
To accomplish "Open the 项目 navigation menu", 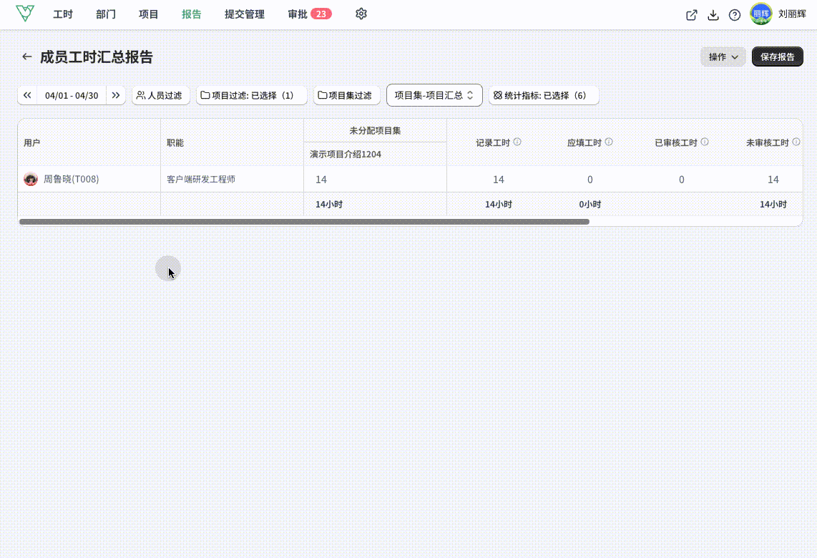I will (149, 14).
